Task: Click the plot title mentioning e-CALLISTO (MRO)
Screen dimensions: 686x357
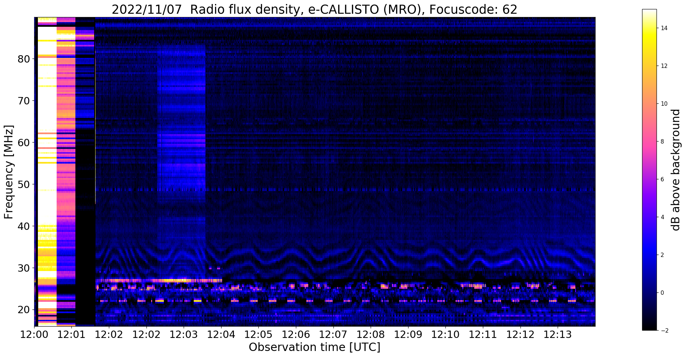Action: pyautogui.click(x=314, y=10)
